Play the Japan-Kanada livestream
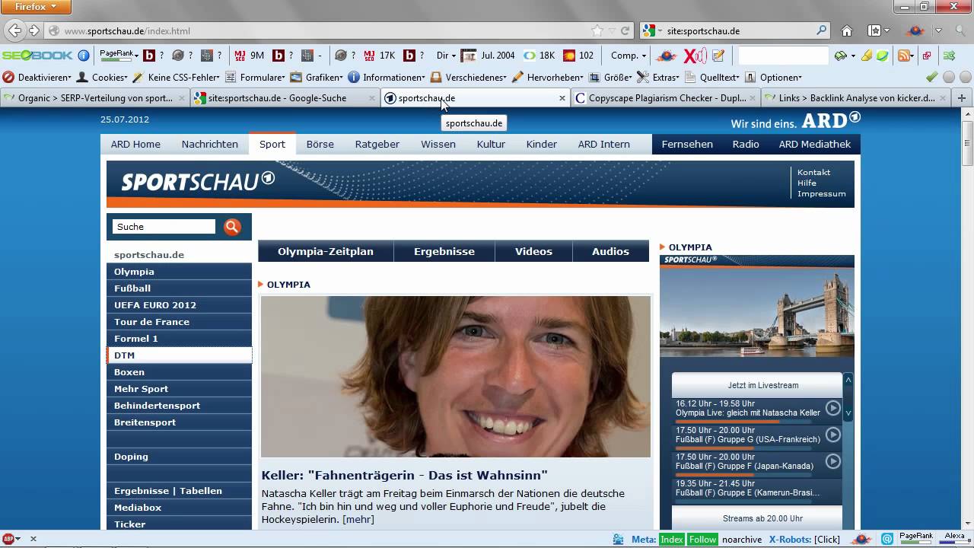Viewport: 974px width, 548px height. (x=833, y=460)
